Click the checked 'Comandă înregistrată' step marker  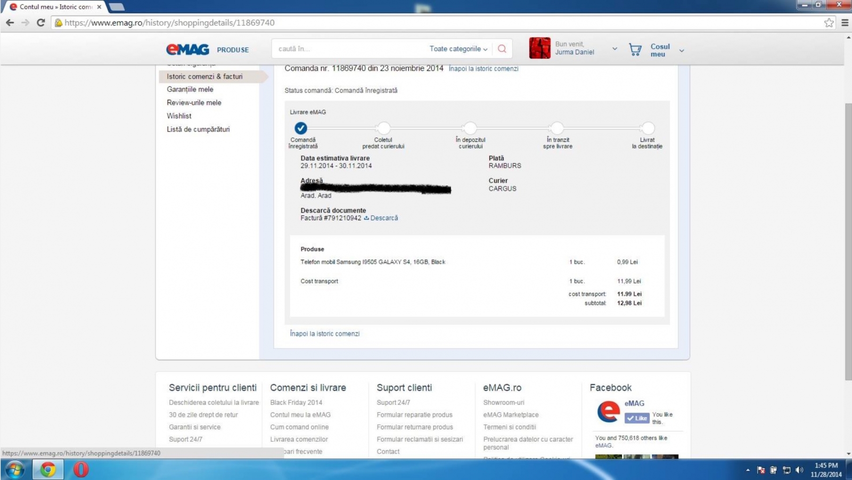[x=301, y=128]
